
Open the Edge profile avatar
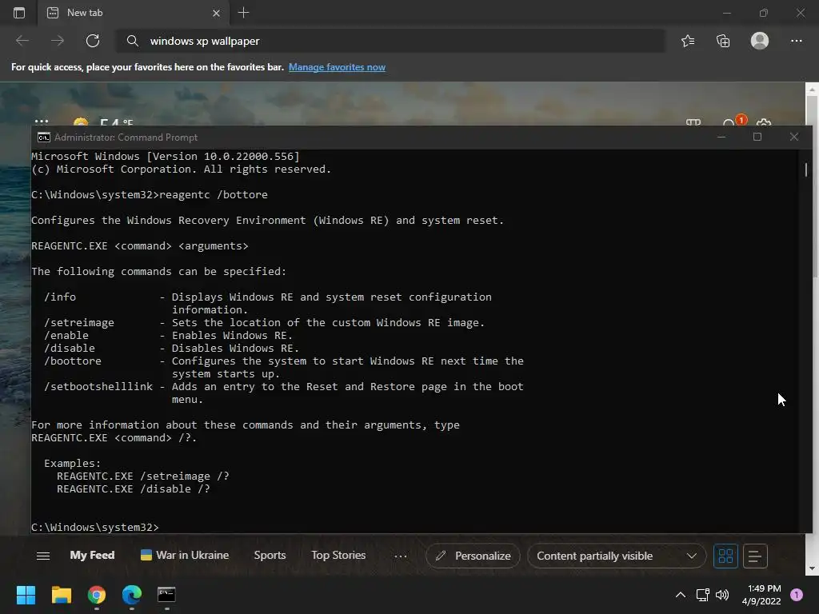point(760,41)
